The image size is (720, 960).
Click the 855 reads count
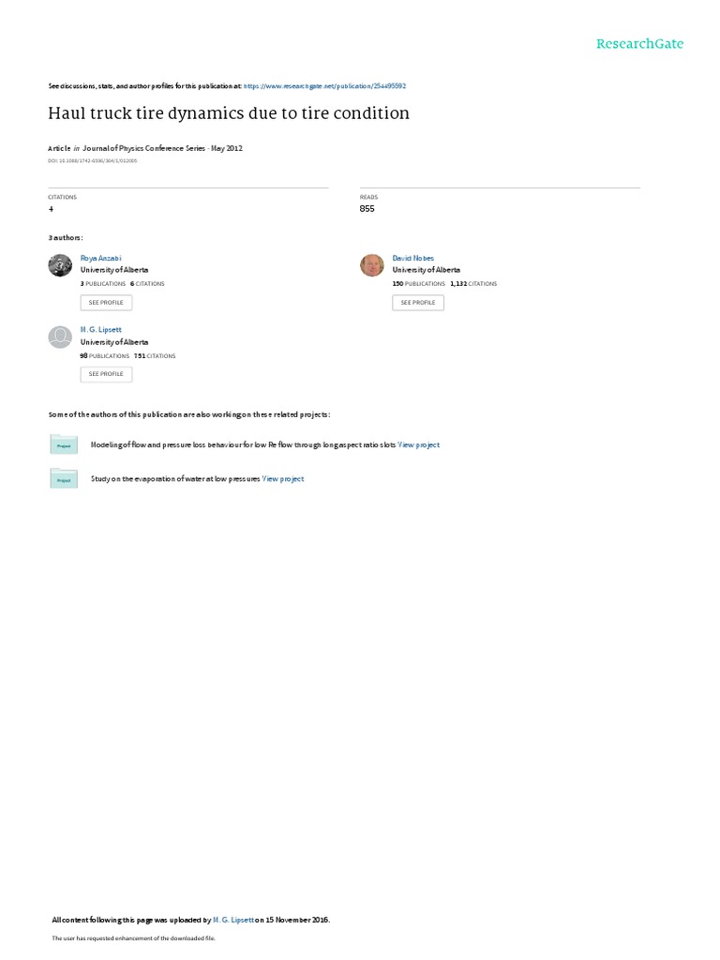point(367,209)
